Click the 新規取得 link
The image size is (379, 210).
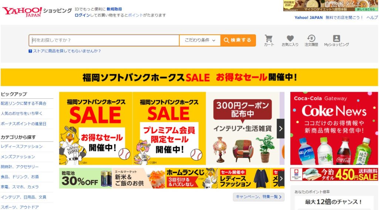tap(114, 9)
